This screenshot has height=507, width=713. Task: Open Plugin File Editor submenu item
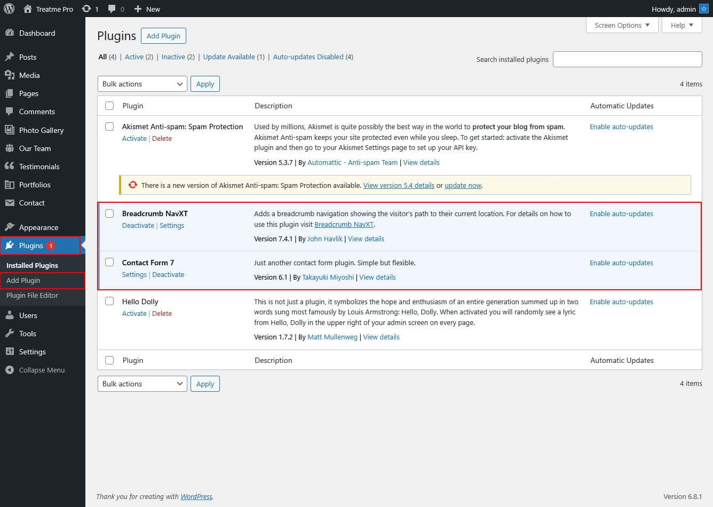point(32,295)
